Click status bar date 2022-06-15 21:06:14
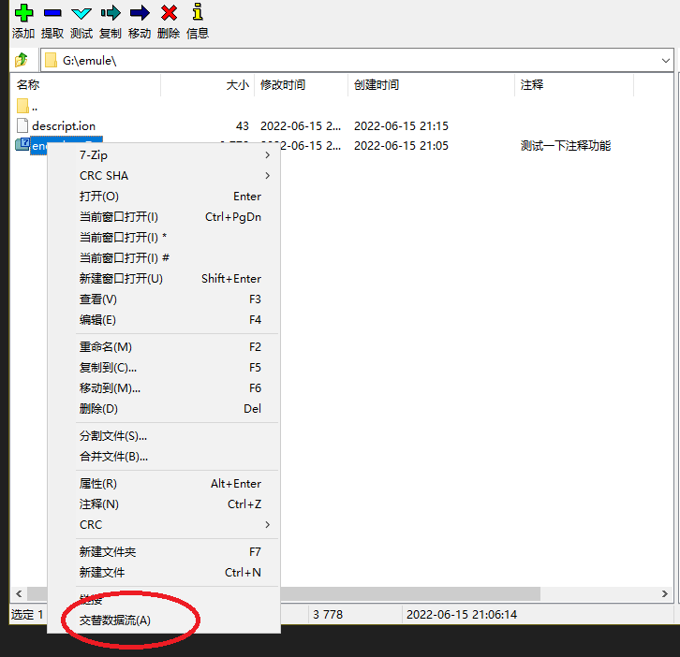 tap(462, 615)
